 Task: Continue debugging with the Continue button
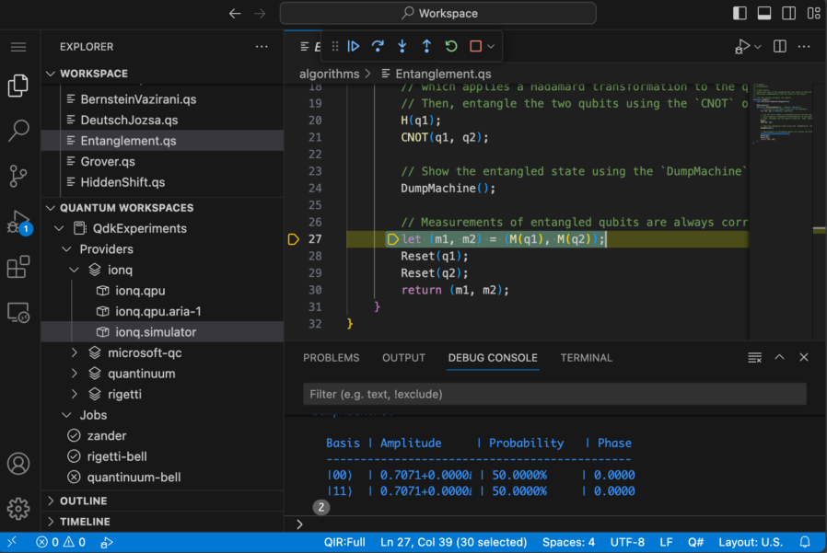point(354,46)
